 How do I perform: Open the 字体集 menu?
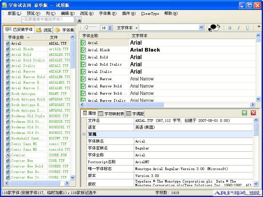[108, 13]
